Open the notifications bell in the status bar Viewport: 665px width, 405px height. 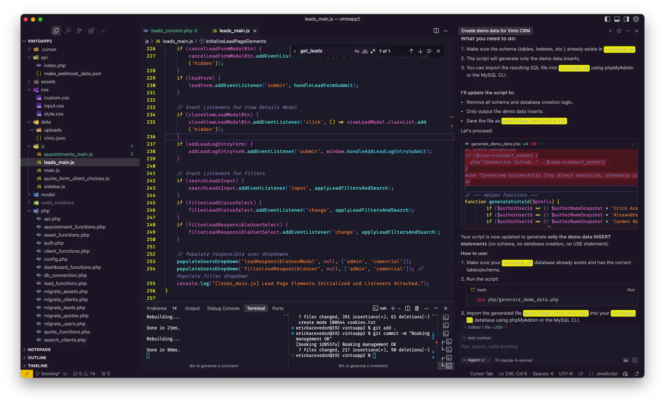[637, 374]
